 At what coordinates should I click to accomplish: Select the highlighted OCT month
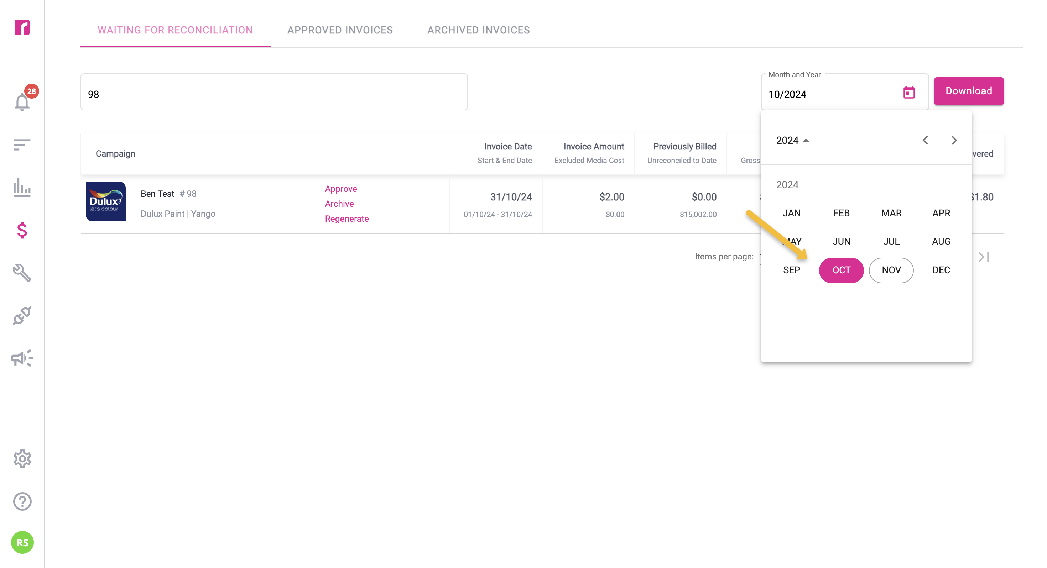[x=841, y=270]
